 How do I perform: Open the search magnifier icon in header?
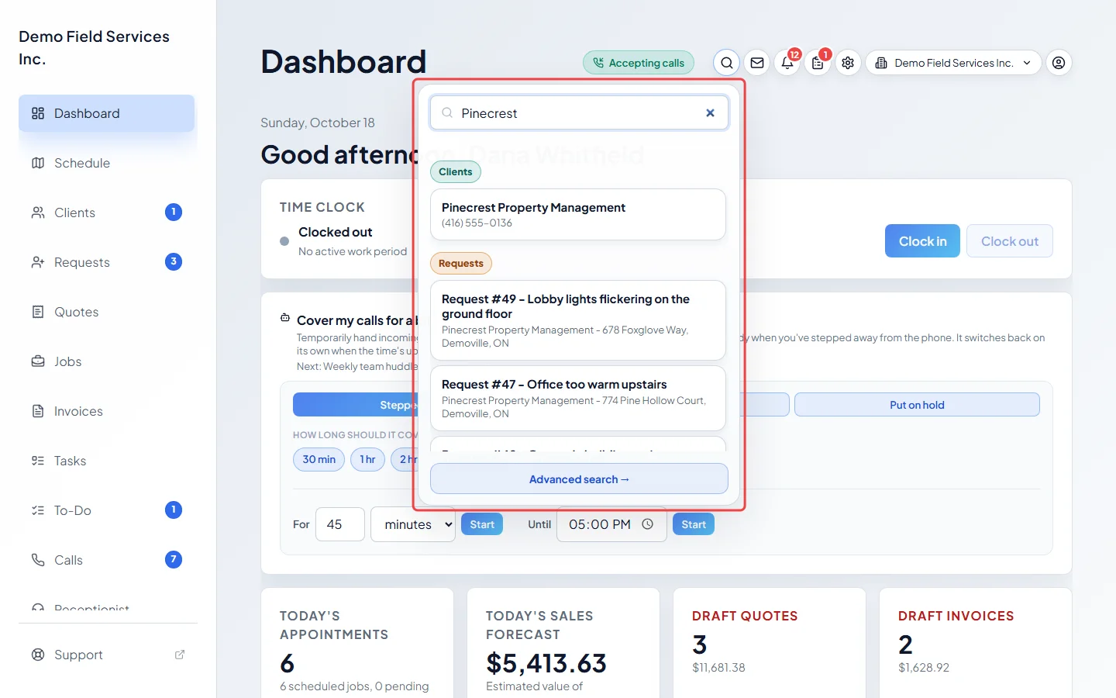(x=726, y=63)
